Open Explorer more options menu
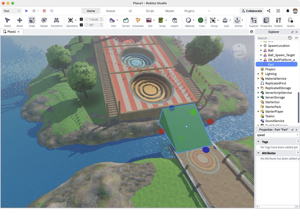 click(x=296, y=38)
